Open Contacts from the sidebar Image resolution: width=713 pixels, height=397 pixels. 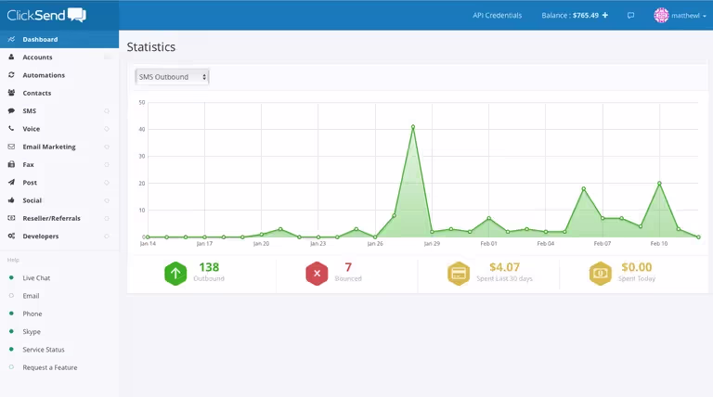pos(36,93)
